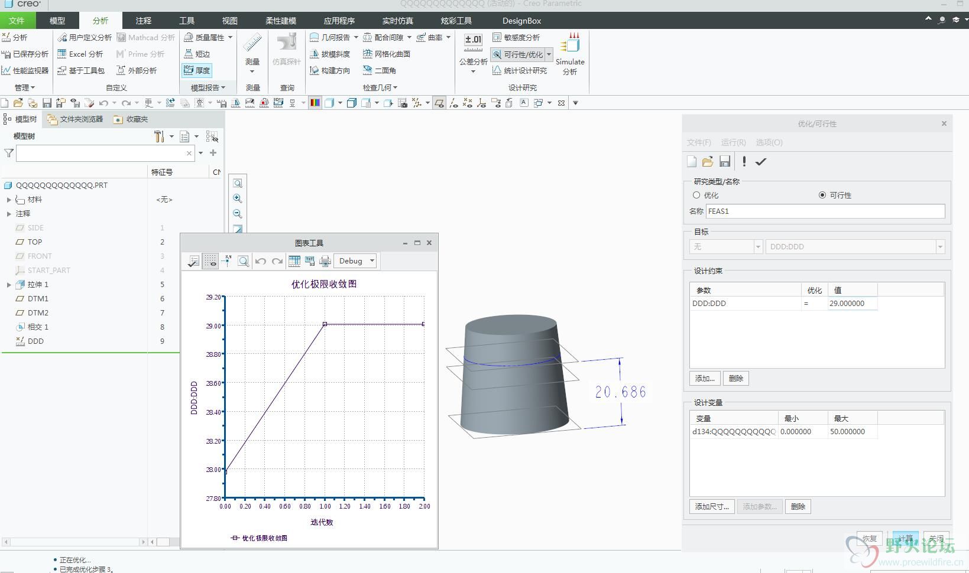
Task: Select the 可行性 radio button
Action: tap(822, 195)
